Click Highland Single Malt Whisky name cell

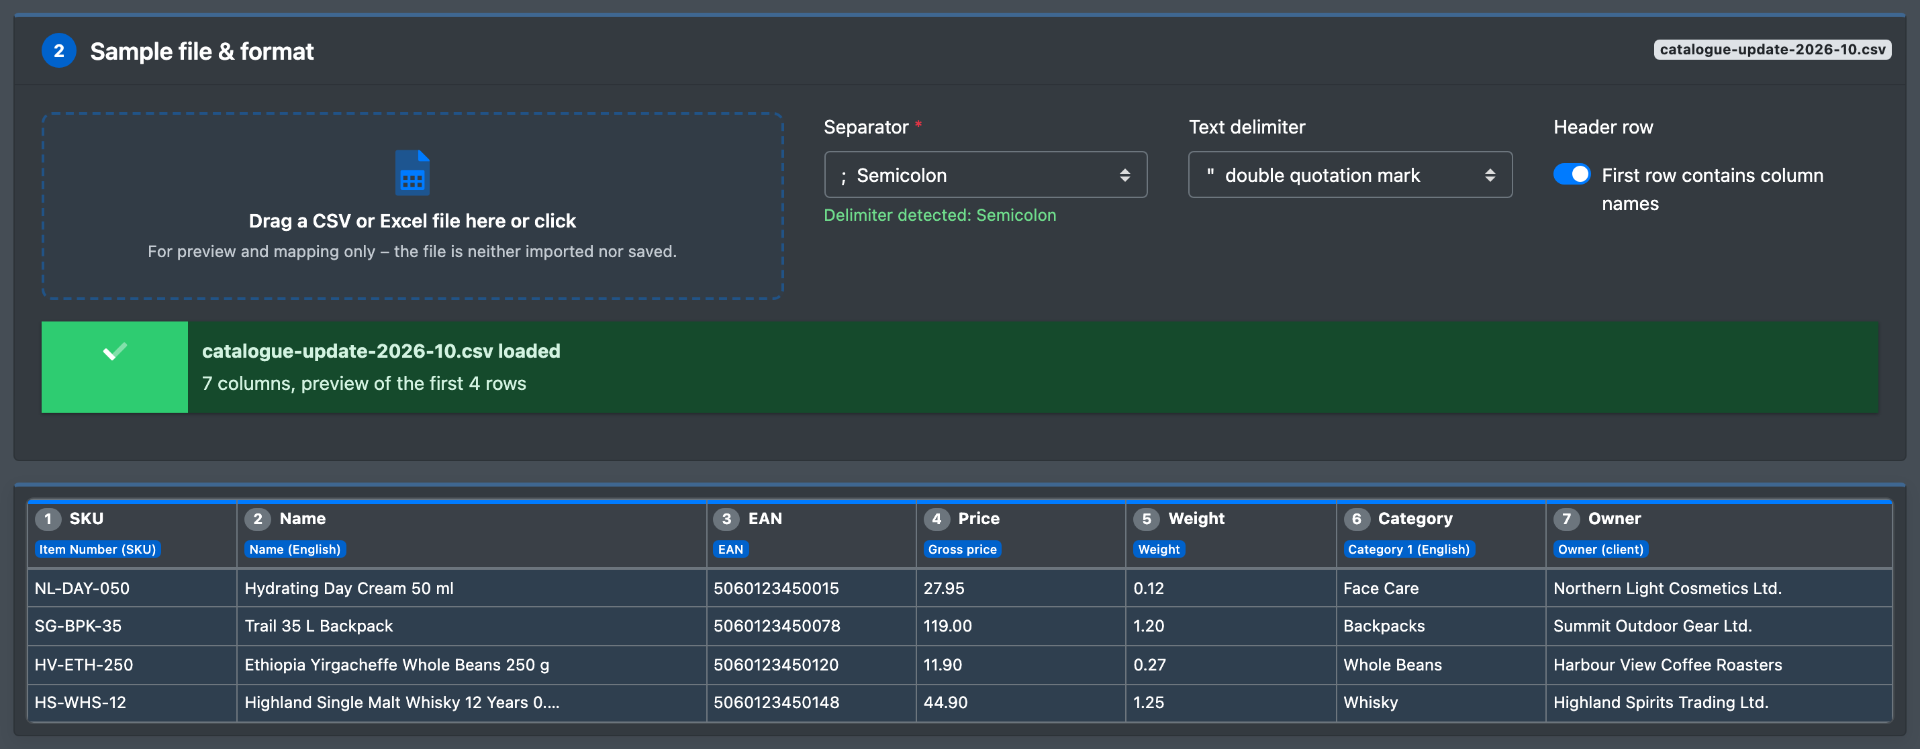point(472,702)
